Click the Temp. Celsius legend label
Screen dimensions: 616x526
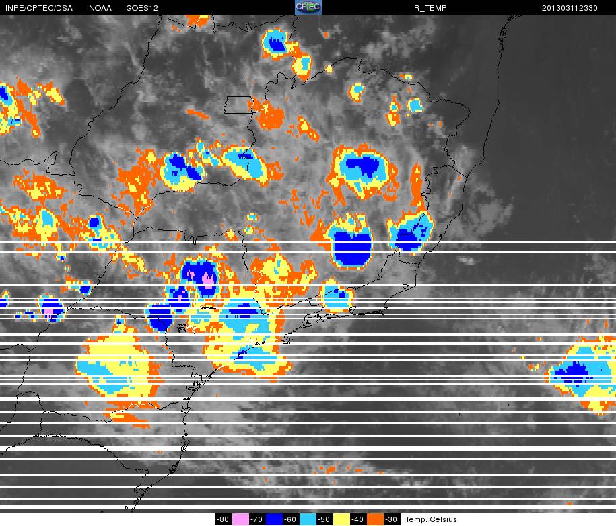click(x=431, y=519)
